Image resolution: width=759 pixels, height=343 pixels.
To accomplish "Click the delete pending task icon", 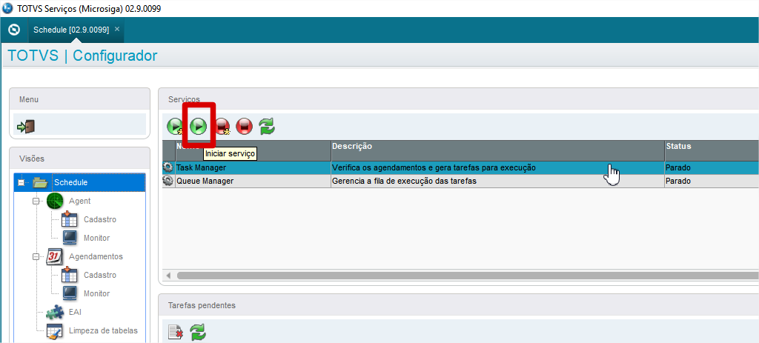I will tap(176, 333).
